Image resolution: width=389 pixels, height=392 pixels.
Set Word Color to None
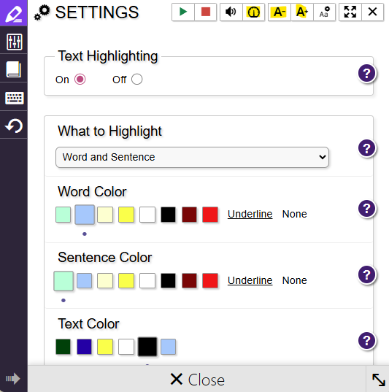coord(295,214)
